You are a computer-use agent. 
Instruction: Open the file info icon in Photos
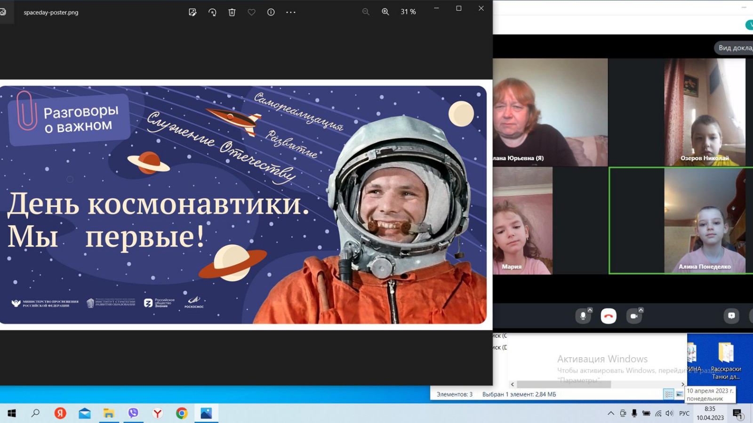271,12
